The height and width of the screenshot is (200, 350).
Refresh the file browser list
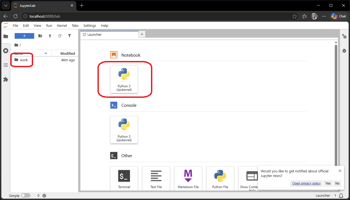pos(60,36)
